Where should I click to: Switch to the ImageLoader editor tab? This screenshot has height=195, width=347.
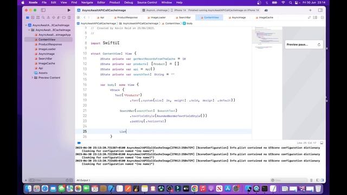157,17
